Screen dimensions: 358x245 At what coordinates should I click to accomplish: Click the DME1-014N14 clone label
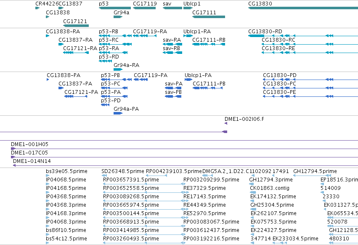tap(32, 161)
